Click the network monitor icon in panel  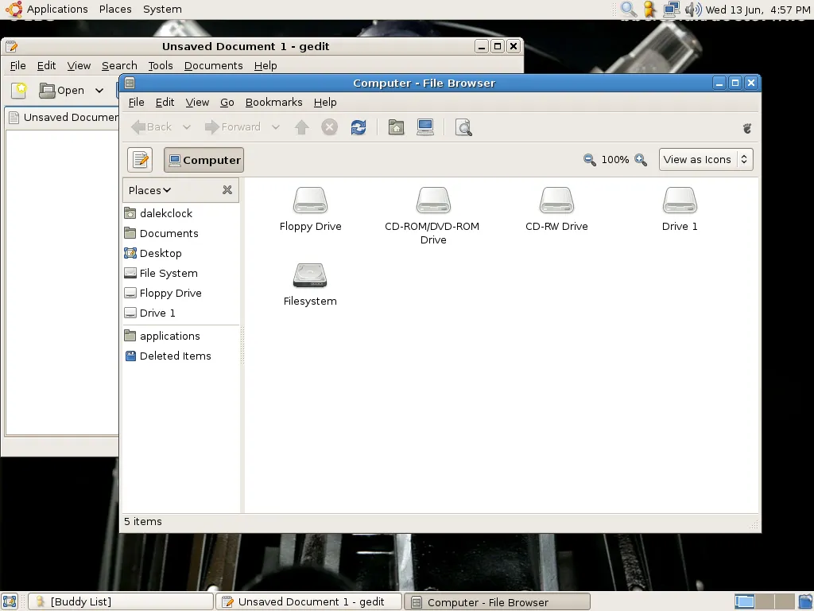(x=671, y=10)
